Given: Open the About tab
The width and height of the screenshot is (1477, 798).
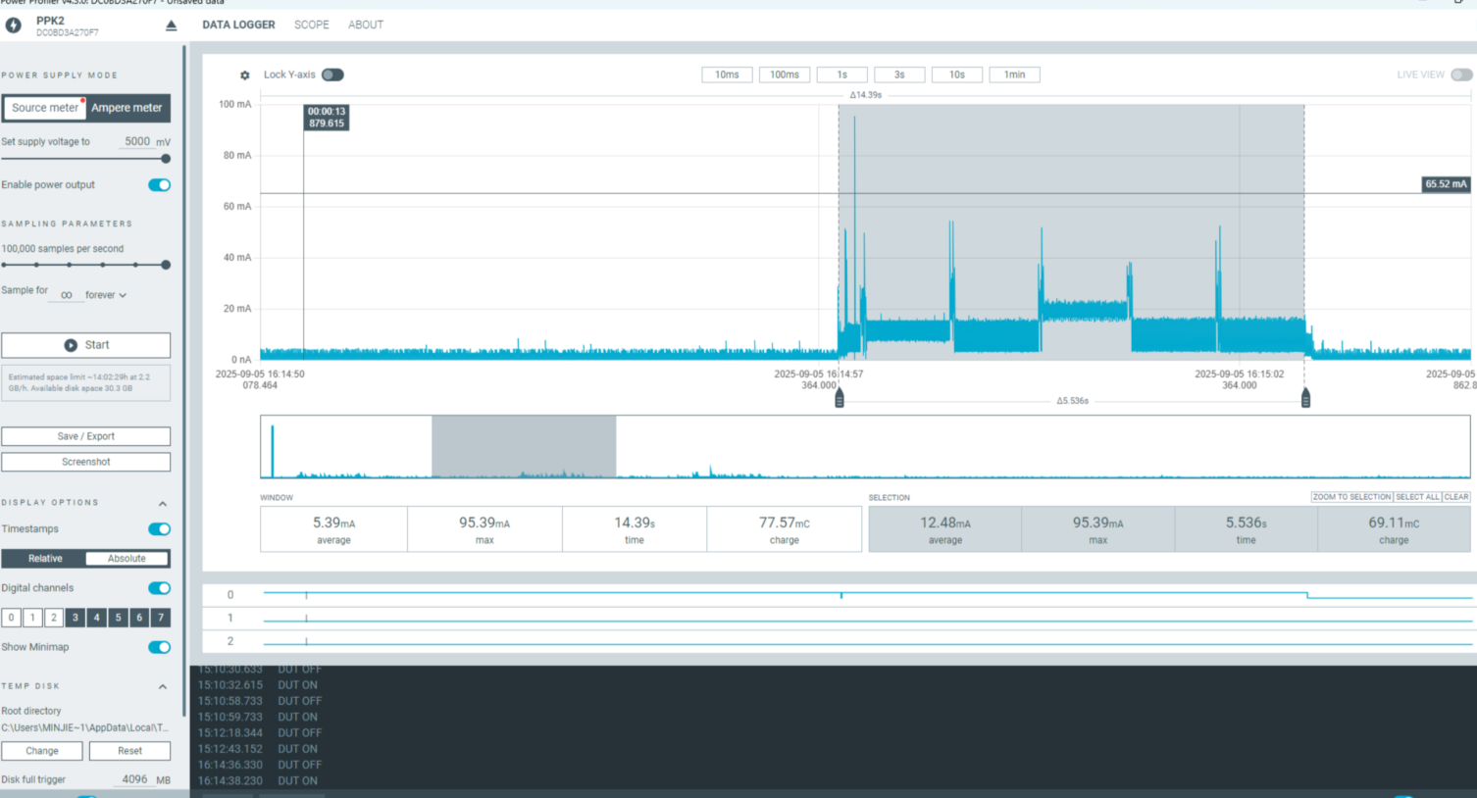Looking at the screenshot, I should (x=365, y=25).
